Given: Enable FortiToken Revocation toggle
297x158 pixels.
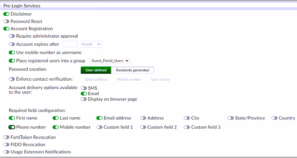Looking at the screenshot, I should [6, 137].
